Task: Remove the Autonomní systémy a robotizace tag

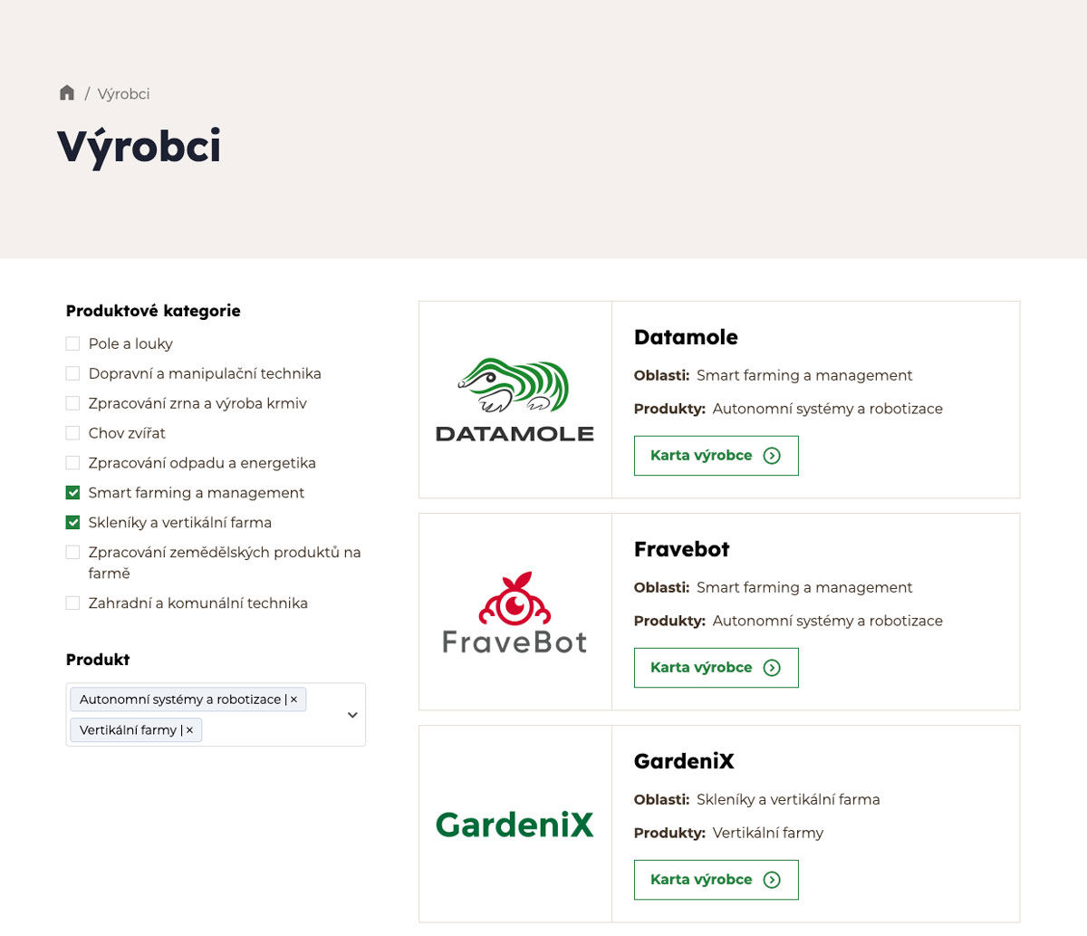Action: tap(293, 700)
